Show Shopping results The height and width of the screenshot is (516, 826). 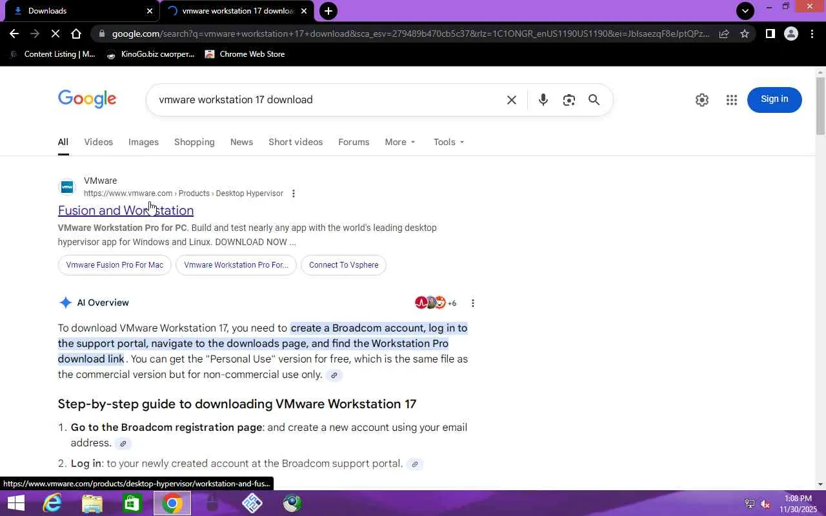click(194, 142)
